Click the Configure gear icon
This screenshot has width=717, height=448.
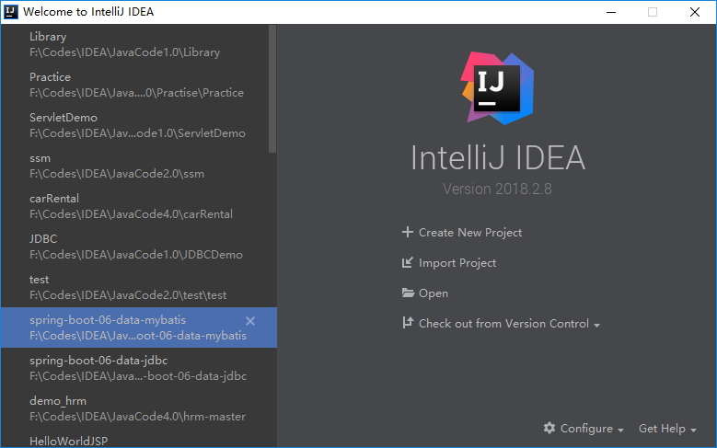(549, 428)
